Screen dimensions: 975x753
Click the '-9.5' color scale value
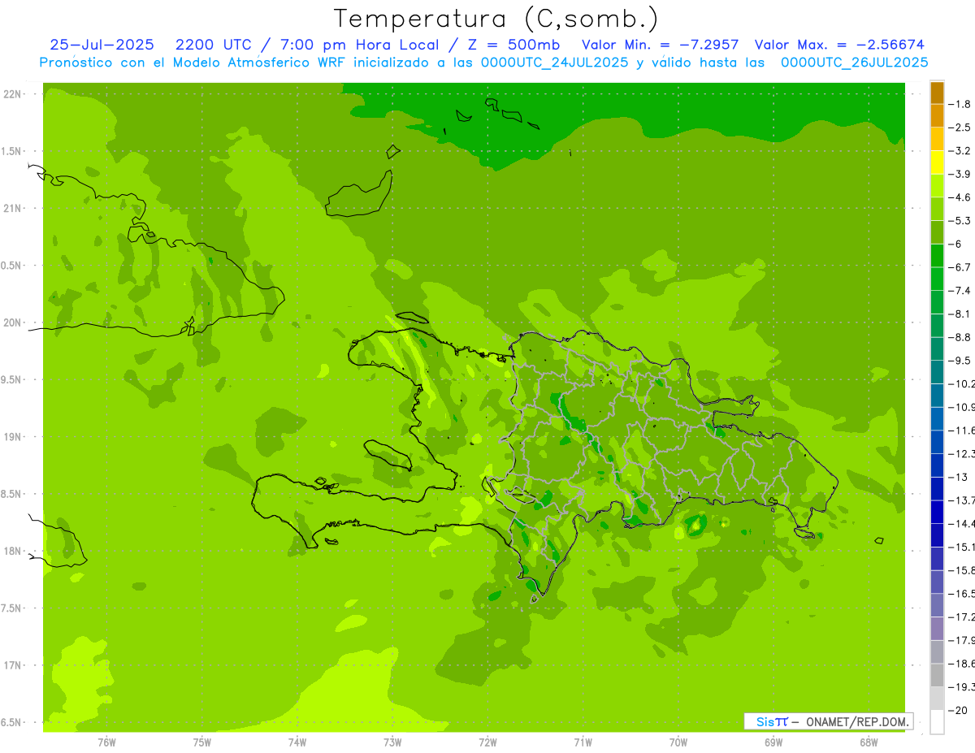click(960, 361)
